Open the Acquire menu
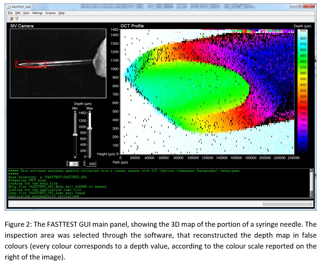325x266 pixels. coord(51,13)
